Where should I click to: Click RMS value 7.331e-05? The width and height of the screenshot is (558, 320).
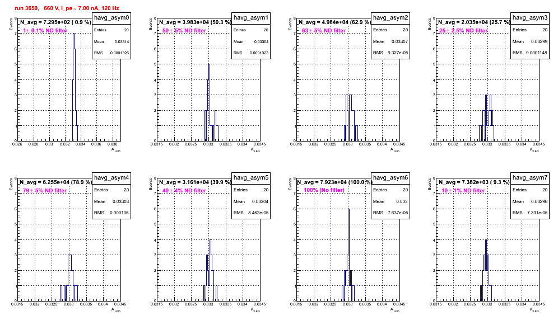click(538, 213)
